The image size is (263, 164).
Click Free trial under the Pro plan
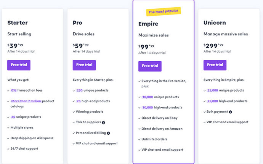(x=84, y=65)
